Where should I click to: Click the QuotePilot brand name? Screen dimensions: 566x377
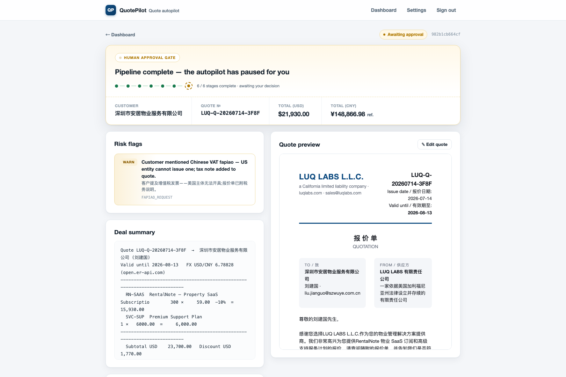tap(133, 10)
